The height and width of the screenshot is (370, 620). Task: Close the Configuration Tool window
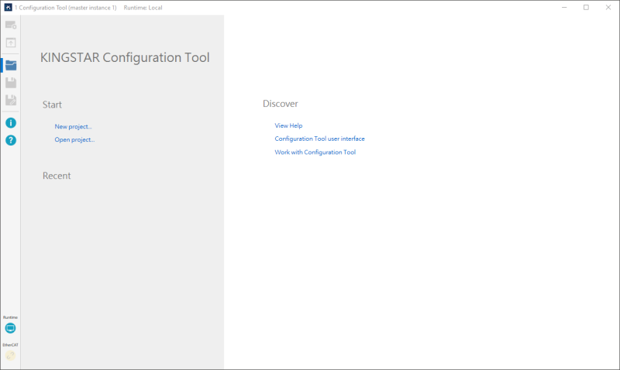pyautogui.click(x=608, y=8)
